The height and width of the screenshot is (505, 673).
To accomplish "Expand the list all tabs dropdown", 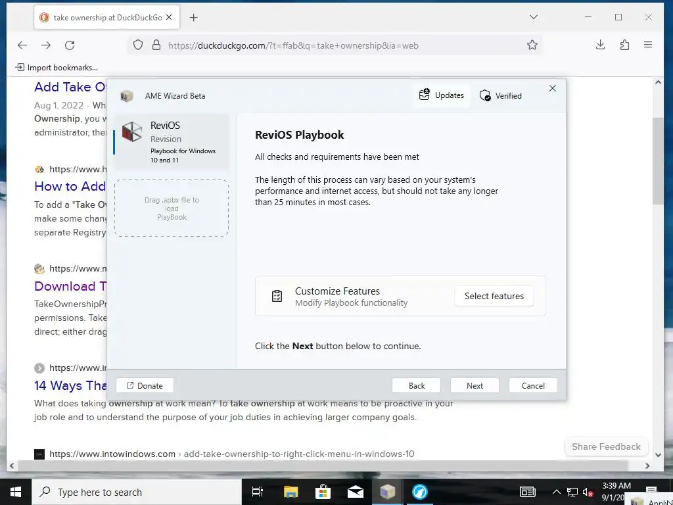I will point(533,17).
